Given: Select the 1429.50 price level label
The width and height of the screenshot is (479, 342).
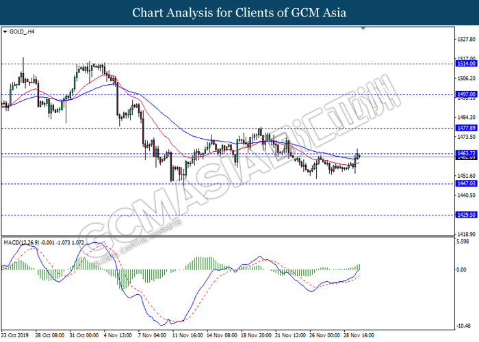Looking at the screenshot, I should [x=466, y=215].
